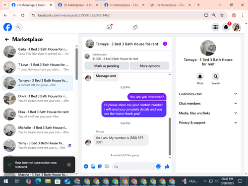248x186 pixels.
Task: Open more actions plus icon in composer
Action: [x=86, y=166]
